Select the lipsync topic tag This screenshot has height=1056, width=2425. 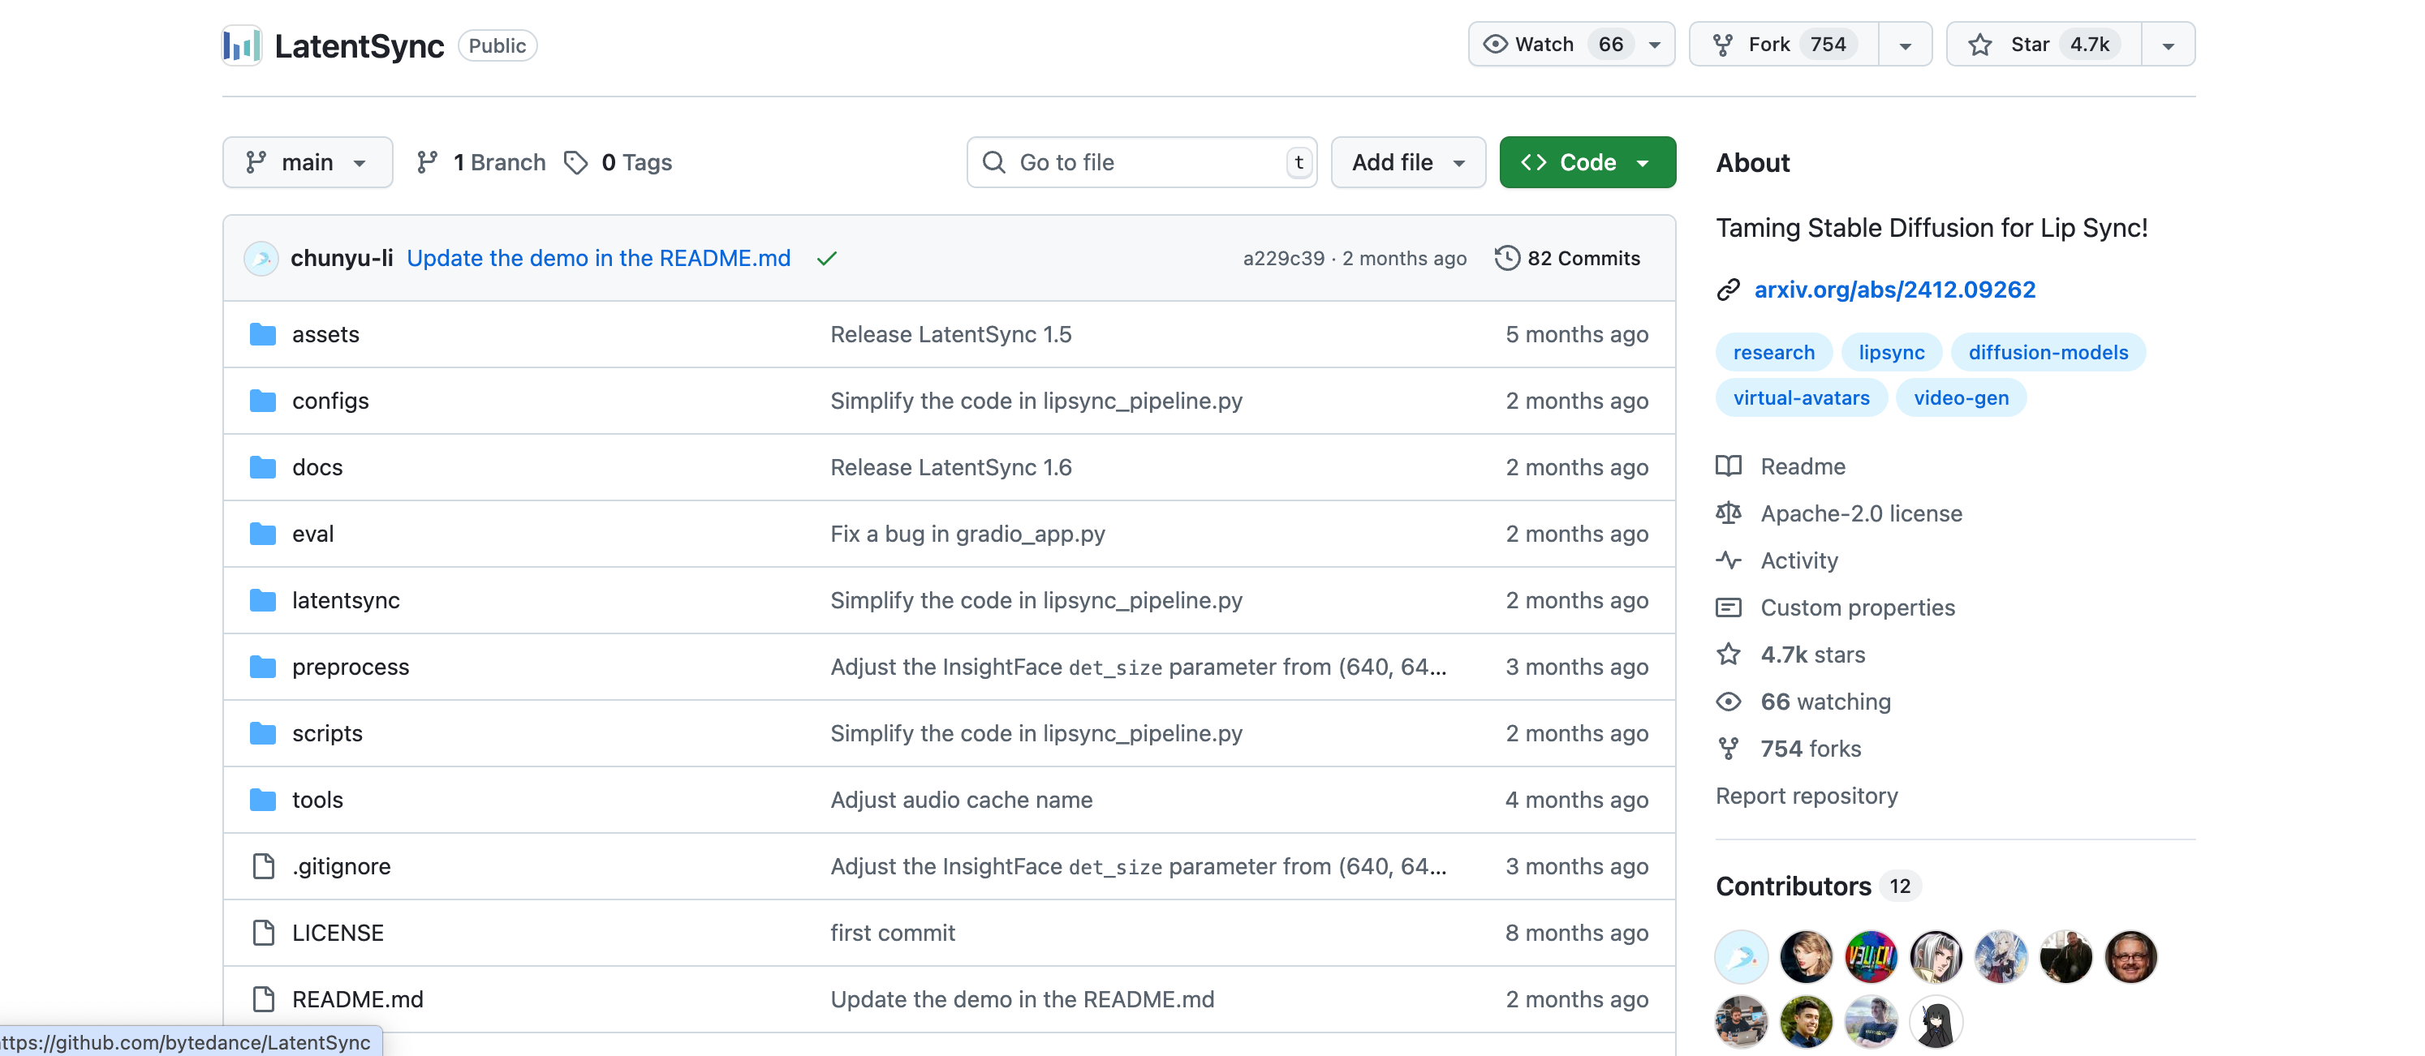(1891, 352)
